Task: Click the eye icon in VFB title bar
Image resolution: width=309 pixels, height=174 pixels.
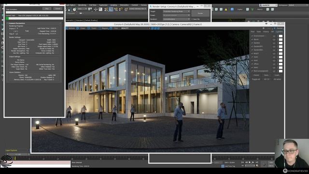Action: tap(266, 24)
